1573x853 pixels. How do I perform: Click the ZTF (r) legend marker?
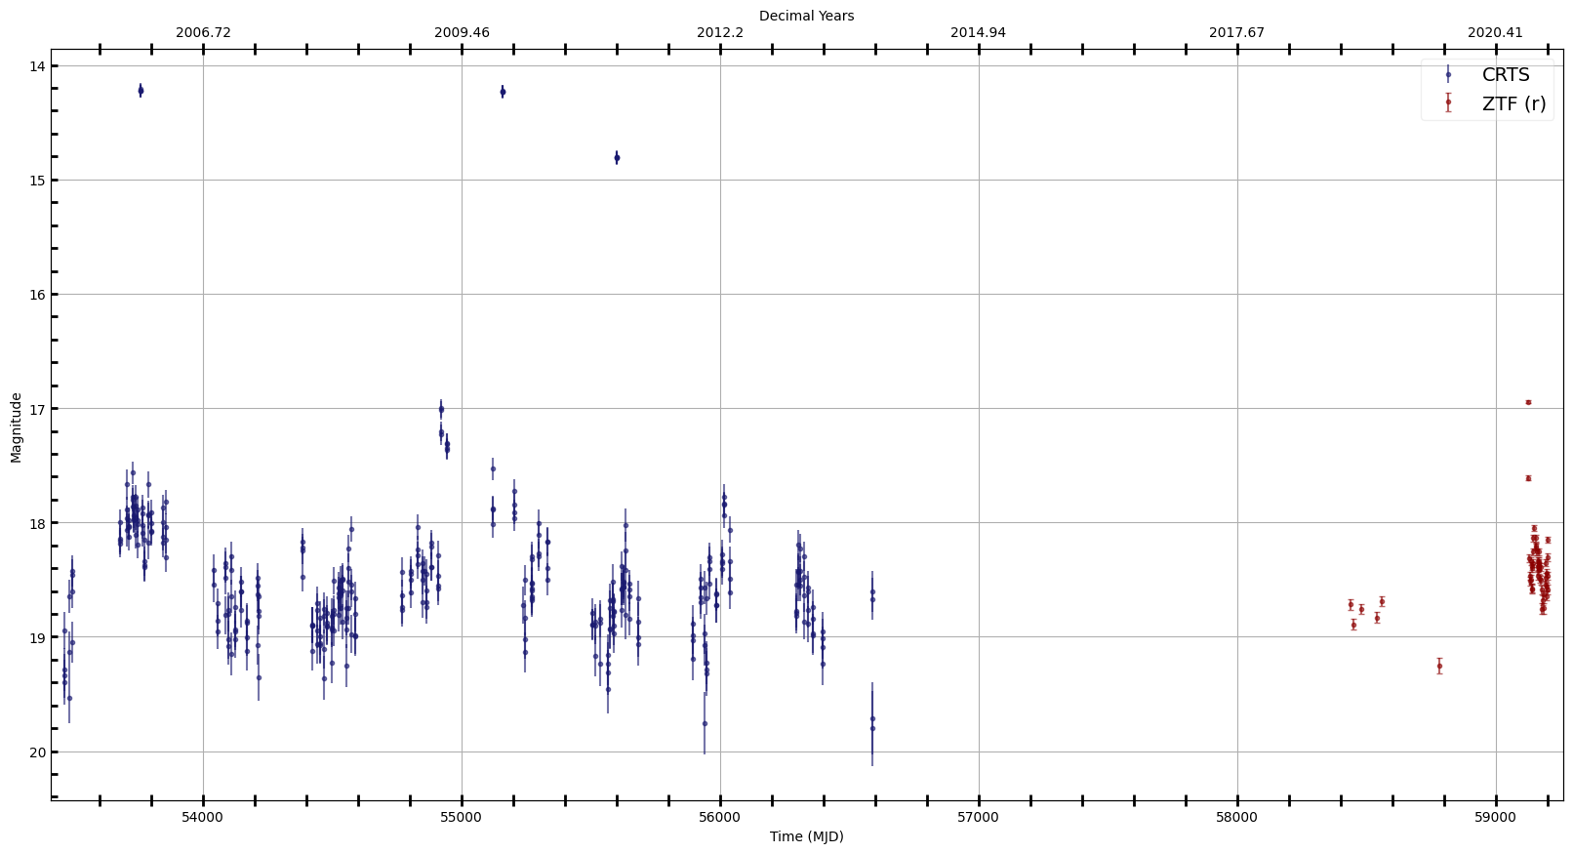1448,102
